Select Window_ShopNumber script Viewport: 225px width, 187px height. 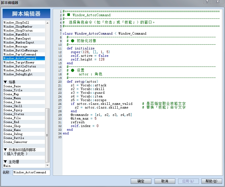pyautogui.click(x=24, y=26)
